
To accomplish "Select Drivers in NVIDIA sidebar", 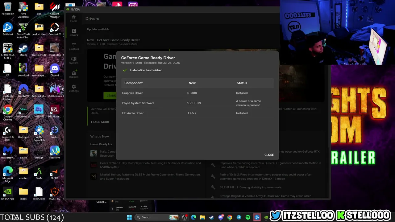I will [x=74, y=32].
